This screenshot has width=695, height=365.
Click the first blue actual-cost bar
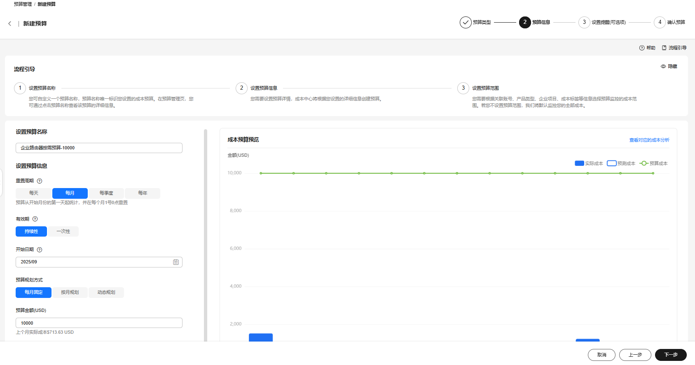tap(261, 337)
